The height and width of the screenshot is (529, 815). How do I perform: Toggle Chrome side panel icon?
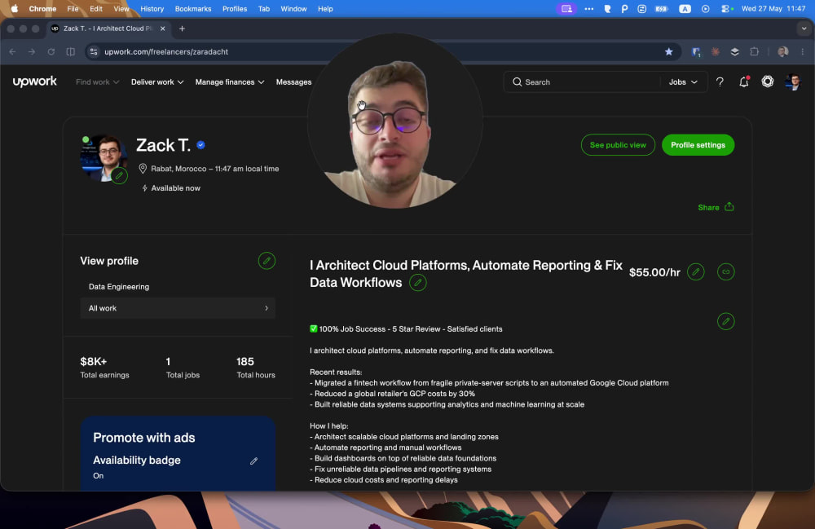(x=71, y=51)
